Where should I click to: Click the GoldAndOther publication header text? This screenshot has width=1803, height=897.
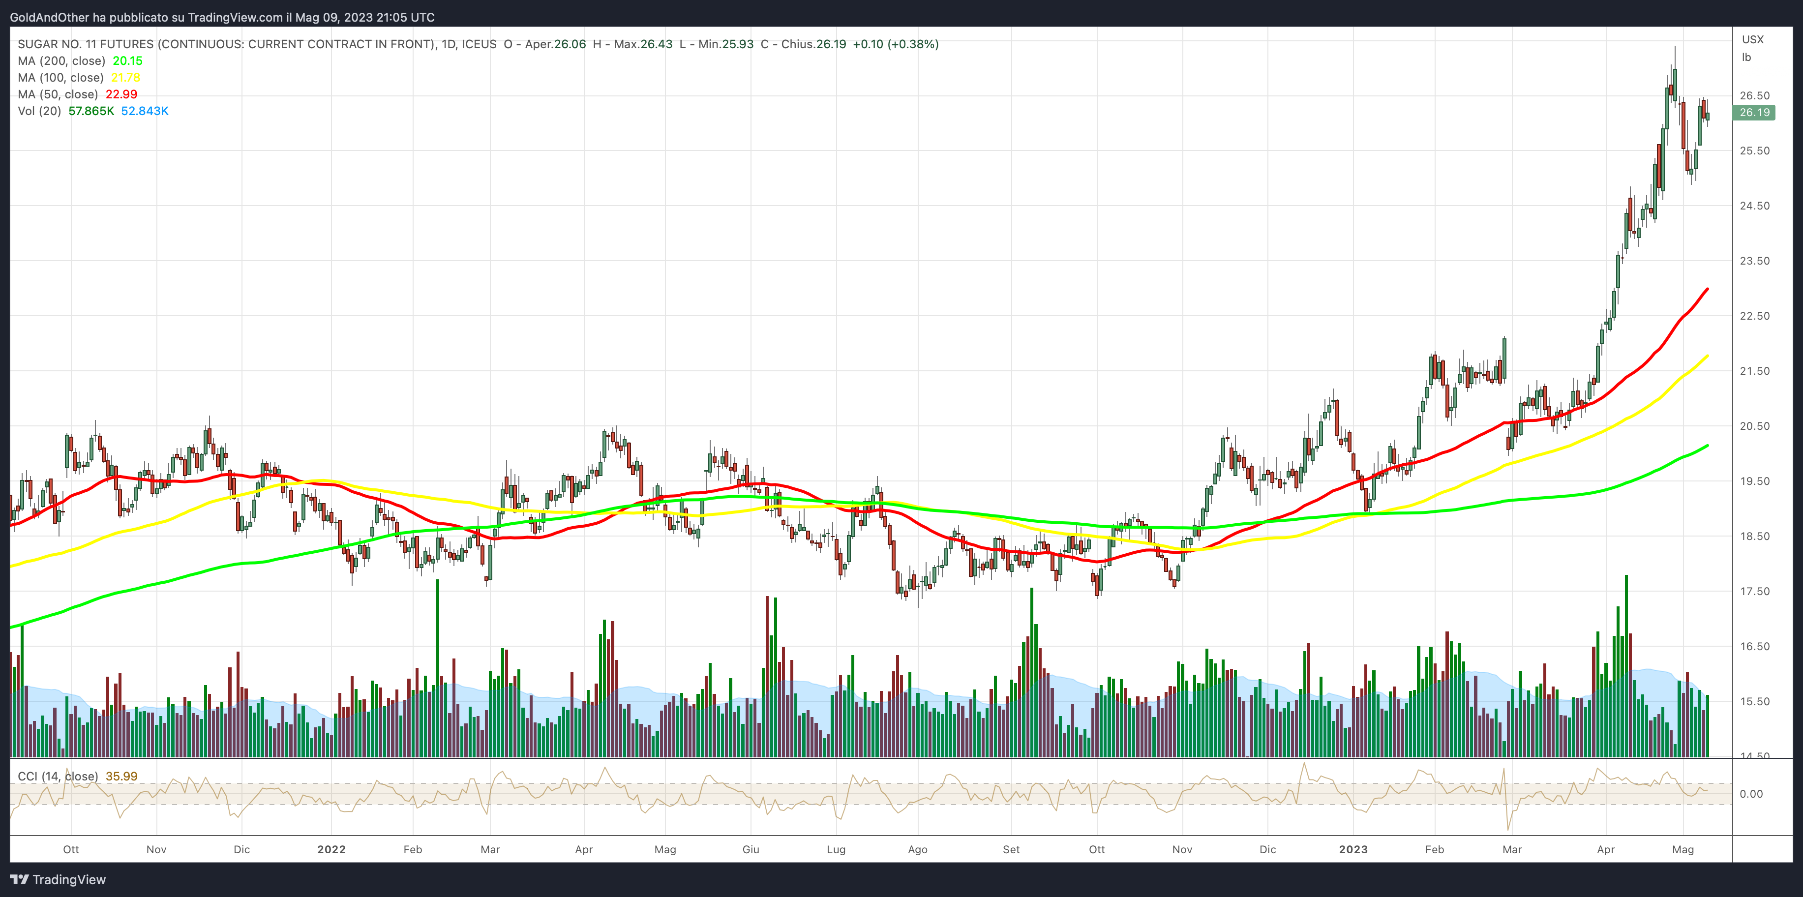click(x=222, y=18)
